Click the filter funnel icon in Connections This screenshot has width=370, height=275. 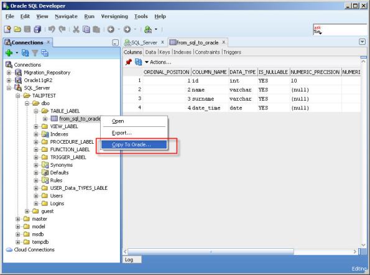click(35, 53)
